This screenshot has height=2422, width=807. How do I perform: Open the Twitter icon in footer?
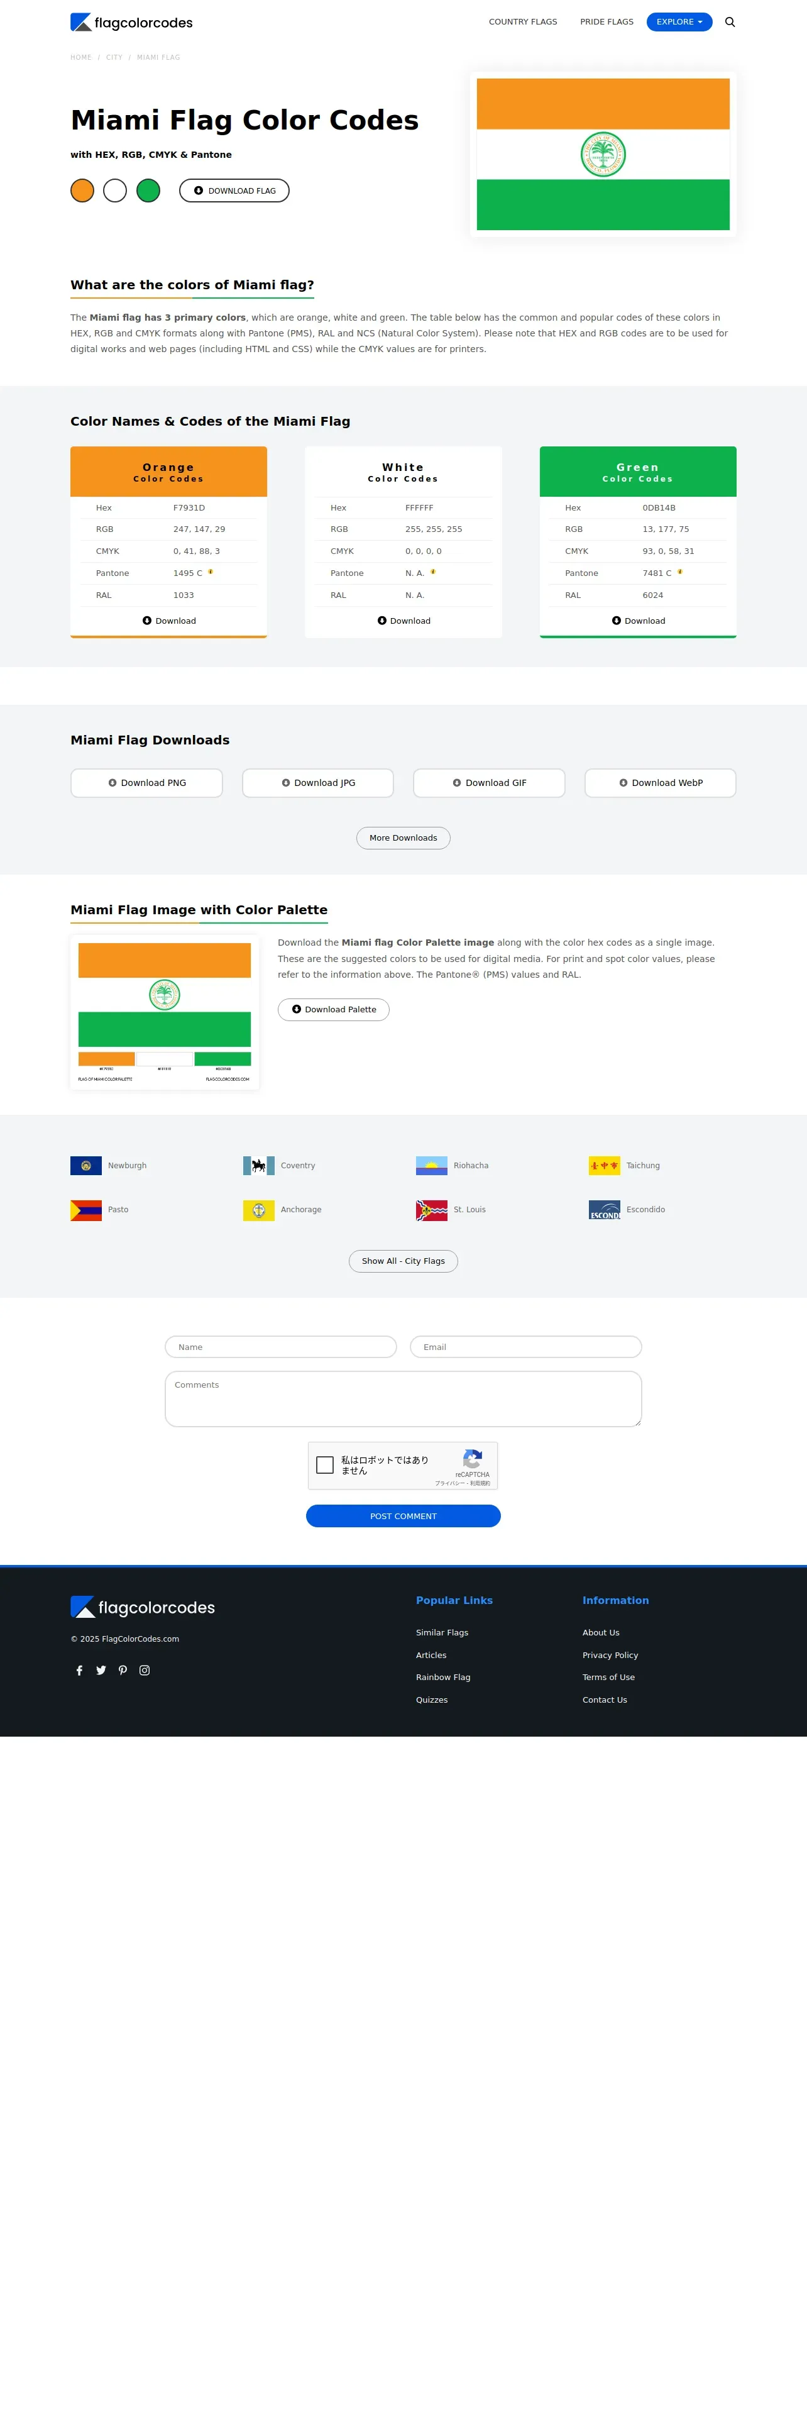[x=101, y=1671]
